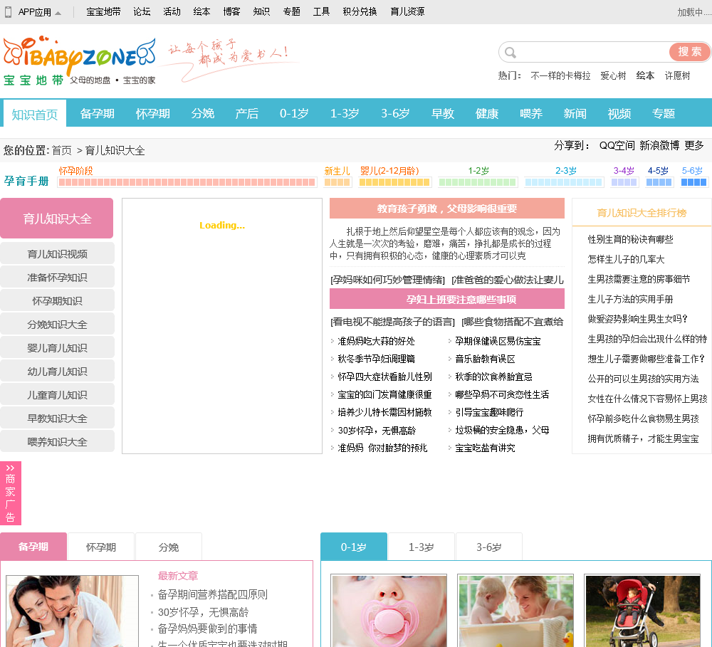Go to 早教 in the blue navigation bar
The height and width of the screenshot is (647, 712).
[442, 114]
